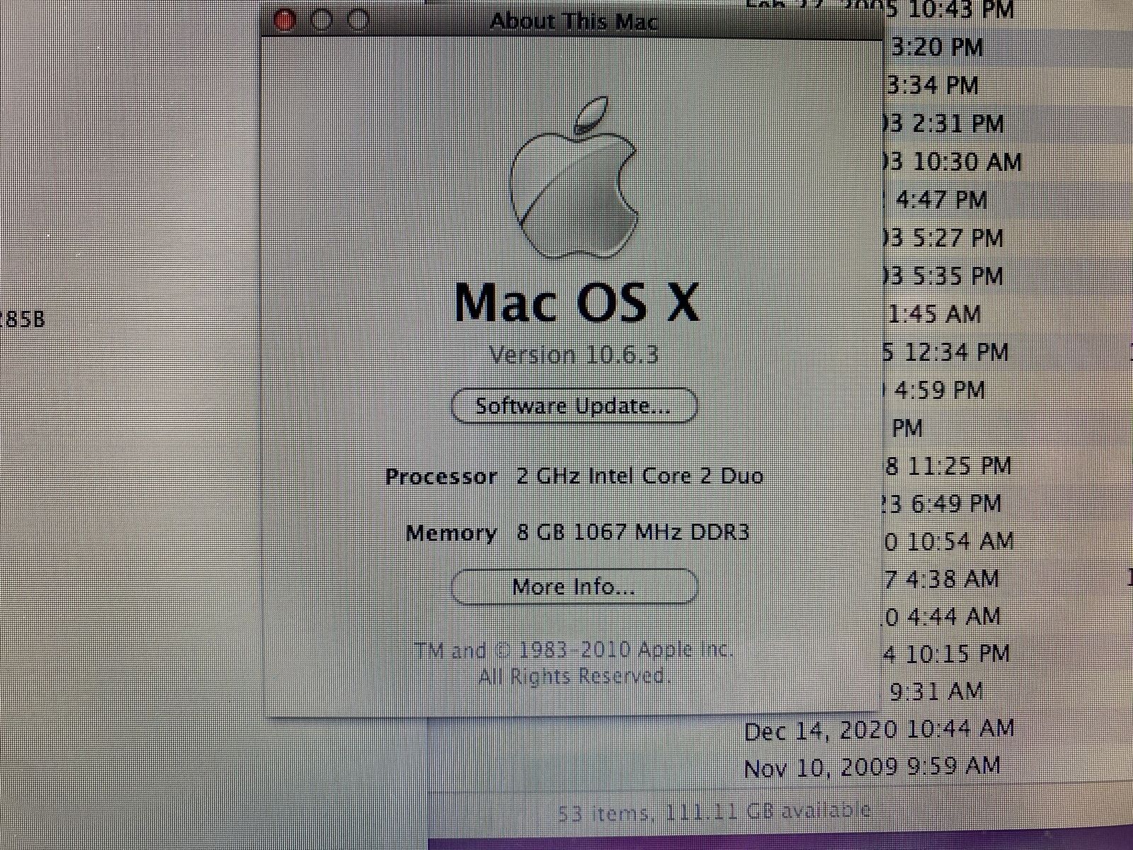
Task: Click the Processor label
Action: tap(440, 476)
